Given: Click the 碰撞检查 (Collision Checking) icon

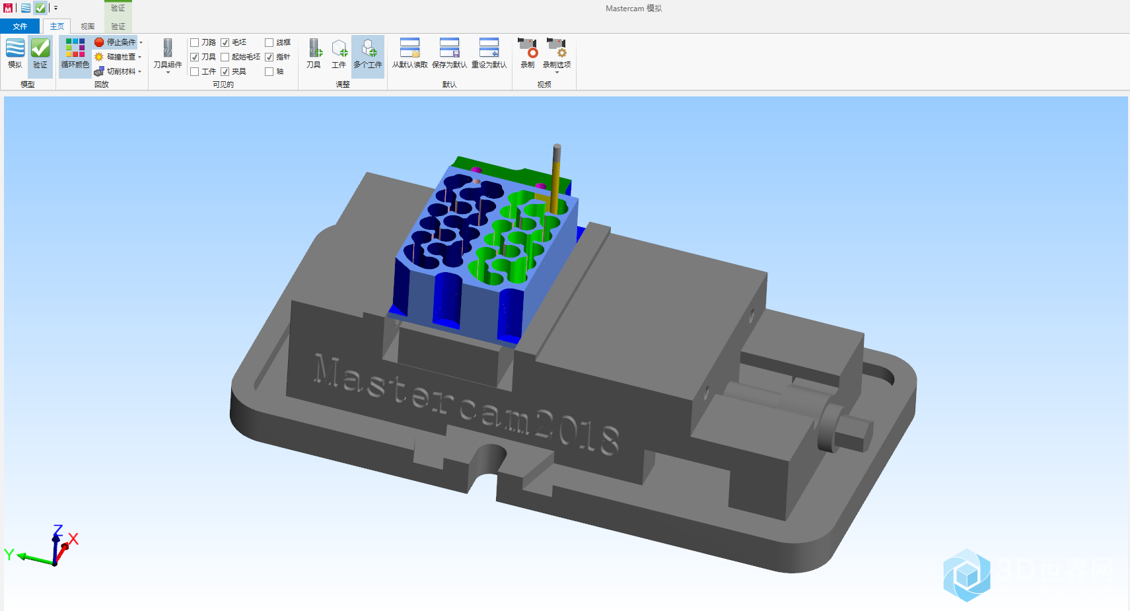Looking at the screenshot, I should 99,57.
